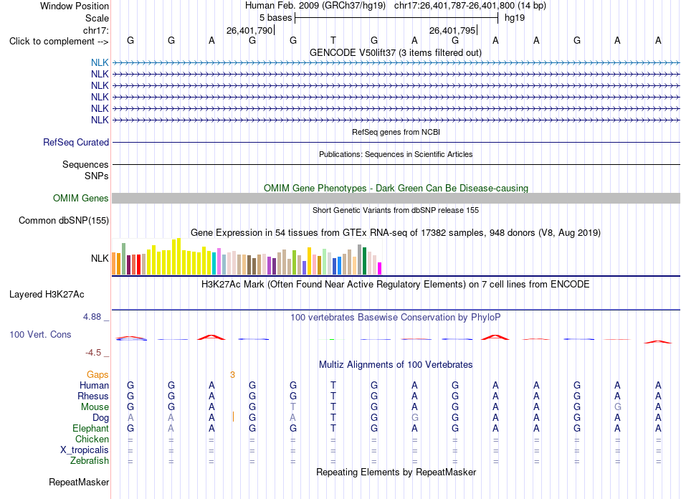Click the orange 3 in the Gaps row
The width and height of the screenshot is (681, 499).
click(x=233, y=375)
